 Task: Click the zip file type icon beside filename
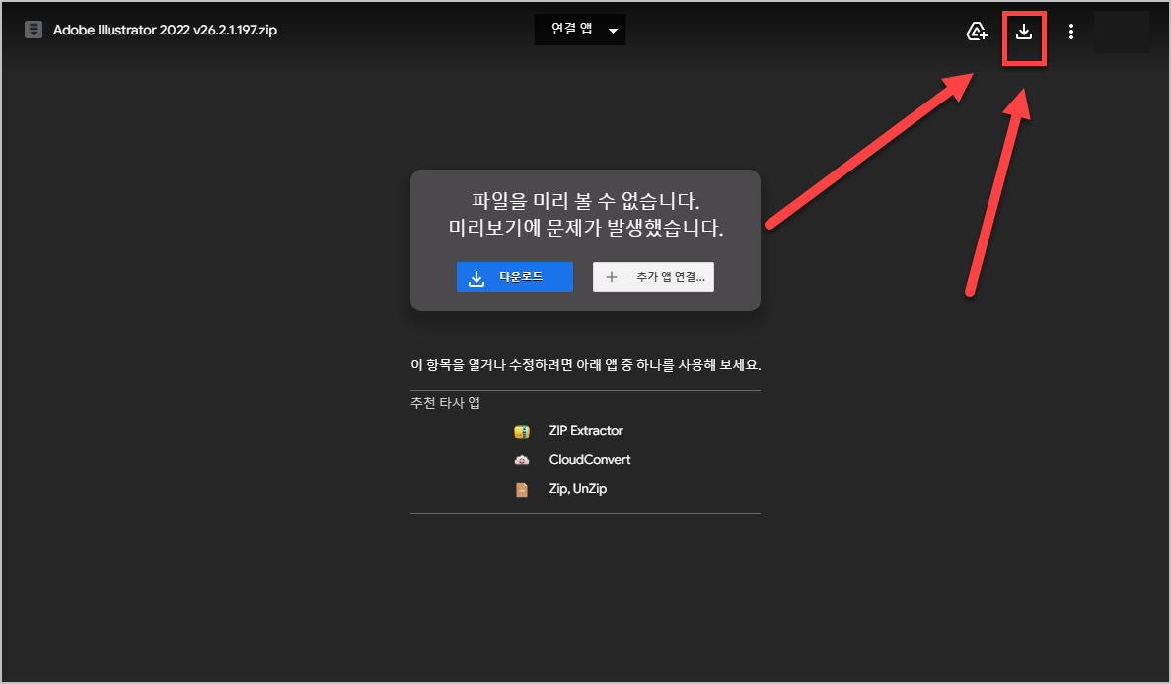click(x=33, y=30)
